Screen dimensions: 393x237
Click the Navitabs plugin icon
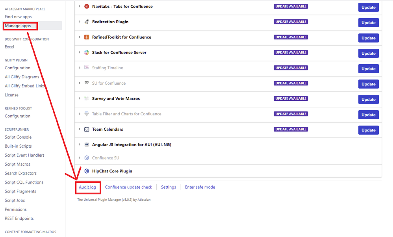(87, 6)
